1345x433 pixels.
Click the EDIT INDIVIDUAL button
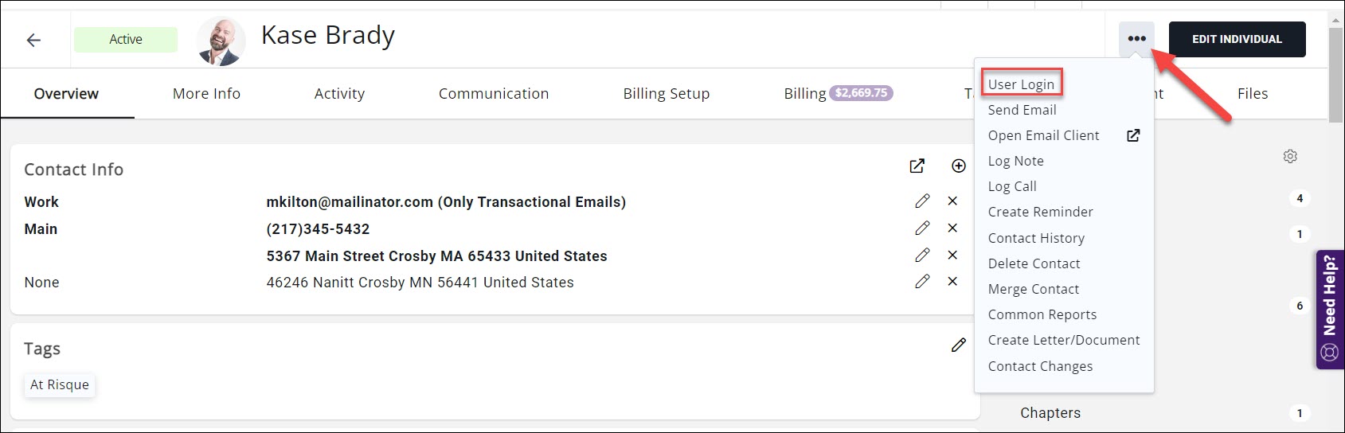click(x=1237, y=39)
